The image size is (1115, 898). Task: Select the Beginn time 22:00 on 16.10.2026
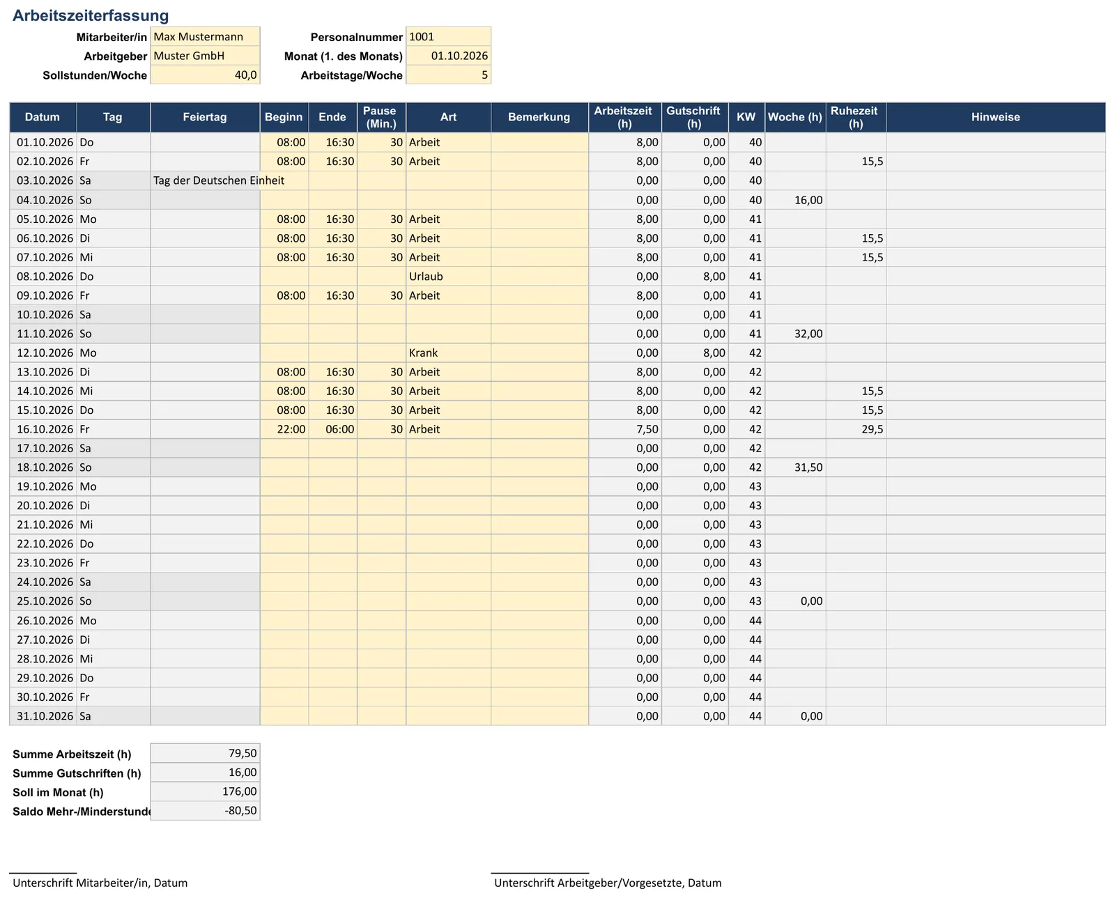click(284, 429)
